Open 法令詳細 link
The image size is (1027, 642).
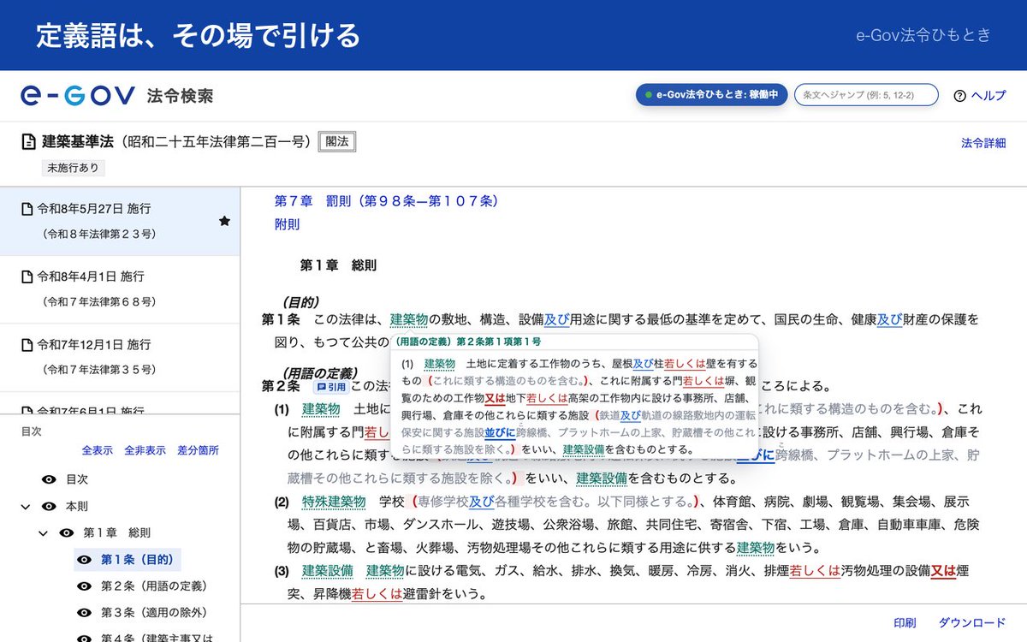983,143
